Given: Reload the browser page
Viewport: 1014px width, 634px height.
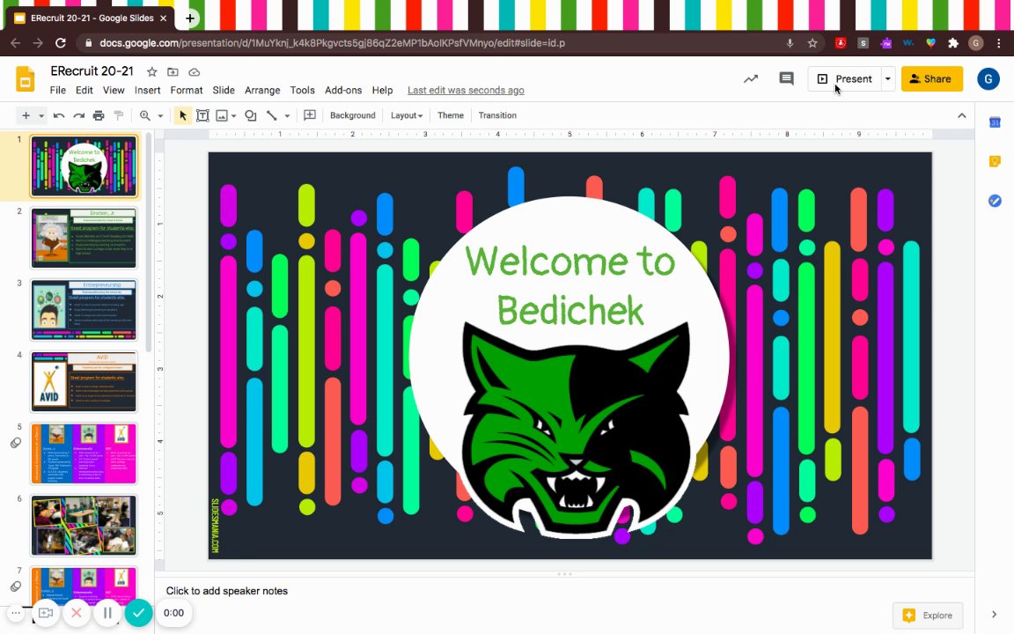Looking at the screenshot, I should tap(60, 43).
